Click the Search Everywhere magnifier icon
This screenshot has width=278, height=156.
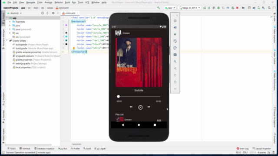269,8
